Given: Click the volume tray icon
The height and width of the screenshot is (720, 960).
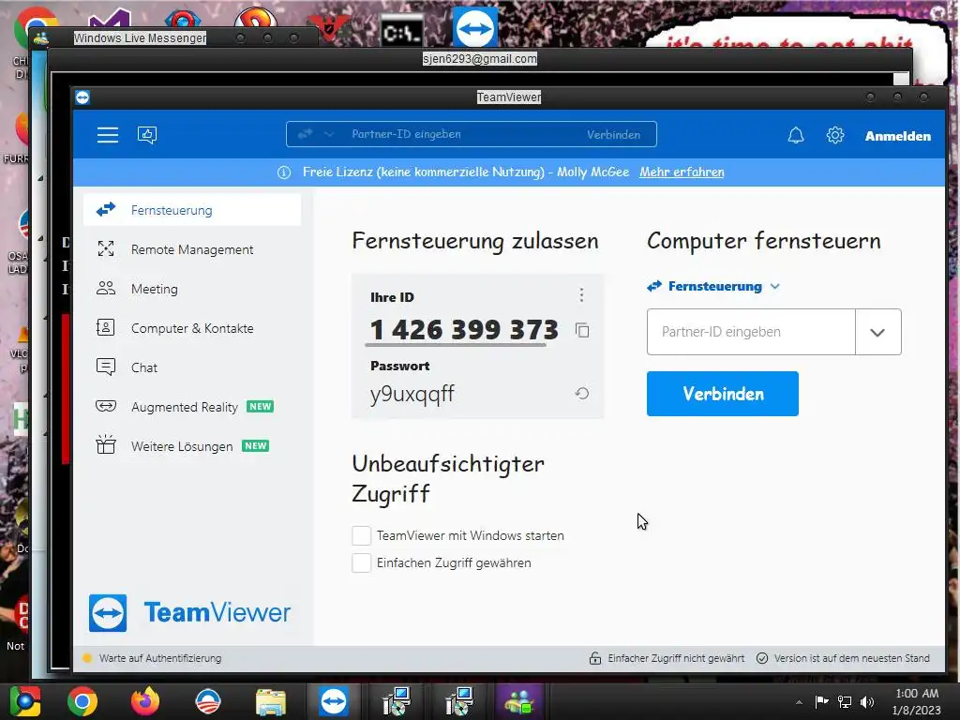Looking at the screenshot, I should tap(867, 701).
